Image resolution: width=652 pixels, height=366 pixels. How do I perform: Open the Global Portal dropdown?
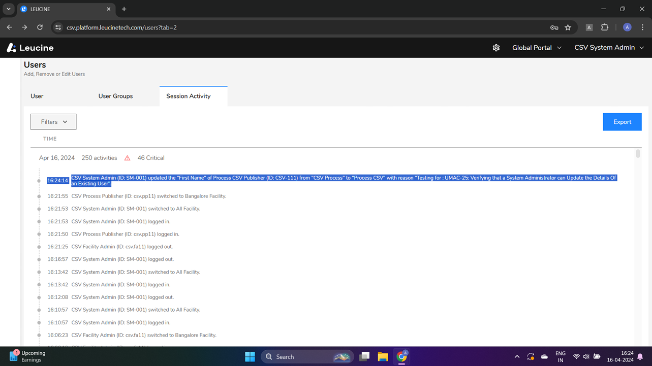tap(537, 48)
